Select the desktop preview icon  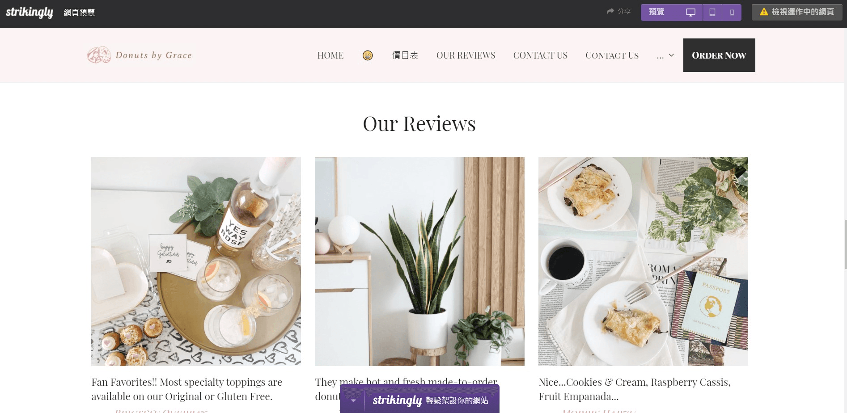coord(690,13)
